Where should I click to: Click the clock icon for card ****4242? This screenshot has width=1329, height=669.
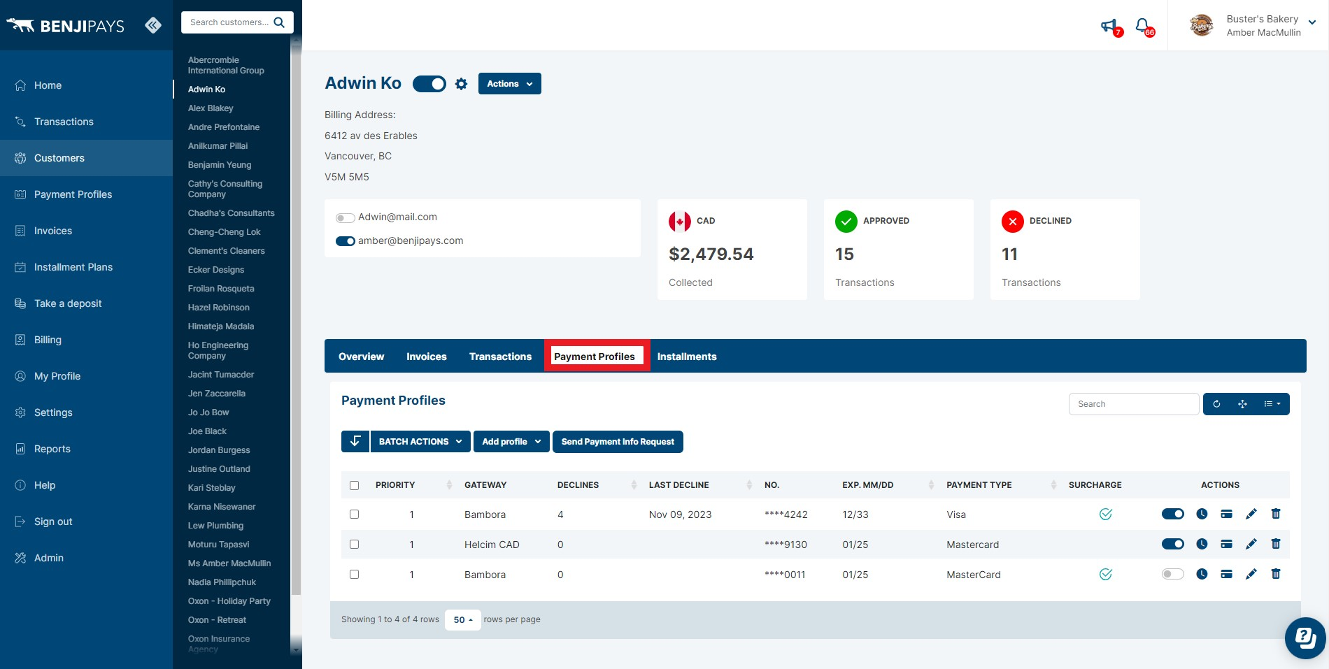pos(1202,514)
